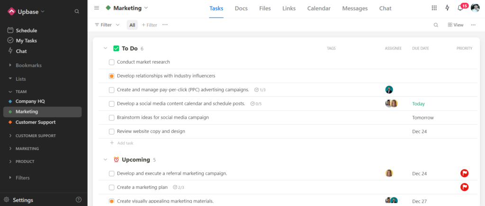Screen dimensions: 485x206
Task: Expand the CUSTOMER SUPPORT group
Action: pos(10,136)
